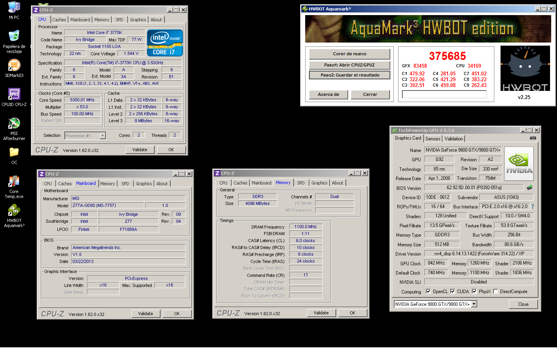Click Acerca de button in Aquamark
The height and width of the screenshot is (348, 557).
coord(328,94)
